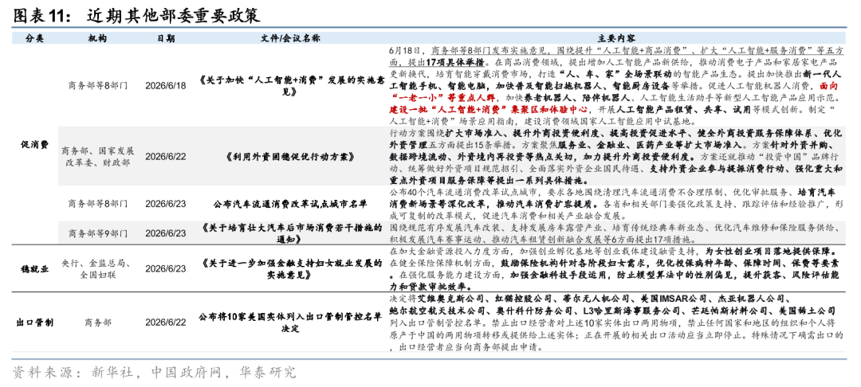Viewport: 861px width, 387px height.
Task: Click 《关于进一步加强金融支持妇女就业发展的实施意见》 file name
Action: pyautogui.click(x=290, y=269)
